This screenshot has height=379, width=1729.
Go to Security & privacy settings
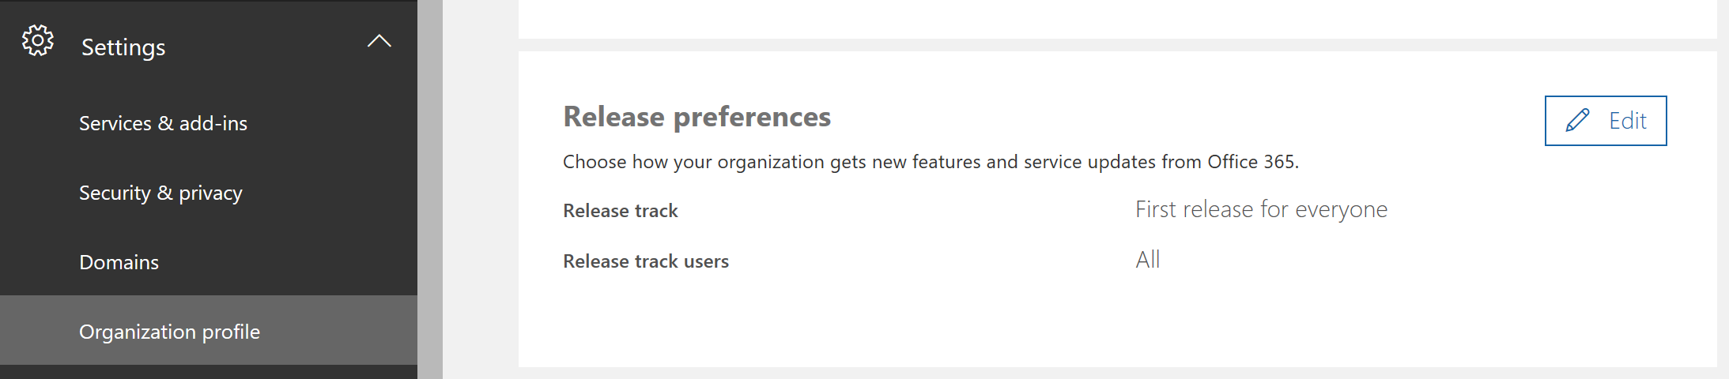click(160, 193)
